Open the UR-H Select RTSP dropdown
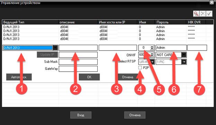The image size is (216, 125). tap(152, 62)
